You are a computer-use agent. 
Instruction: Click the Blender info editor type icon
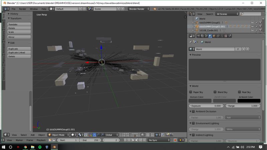6,9
